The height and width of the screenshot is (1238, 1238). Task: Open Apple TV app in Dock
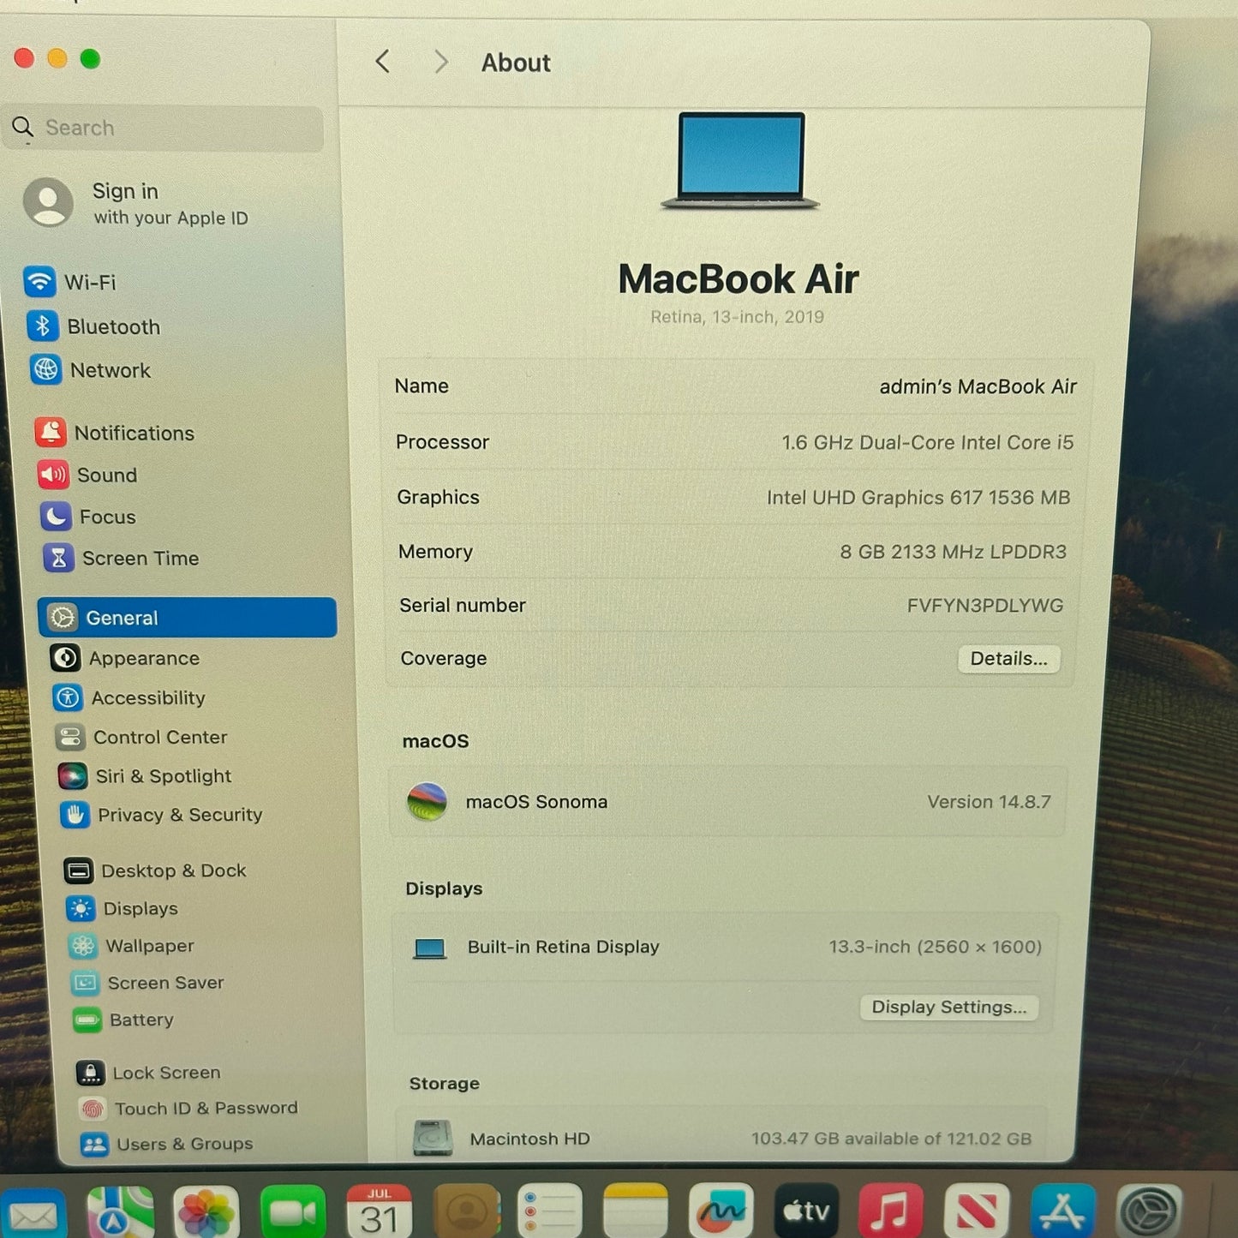point(806,1211)
